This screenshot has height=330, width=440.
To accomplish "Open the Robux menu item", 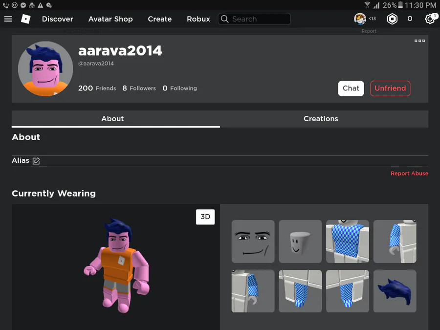I will [198, 19].
